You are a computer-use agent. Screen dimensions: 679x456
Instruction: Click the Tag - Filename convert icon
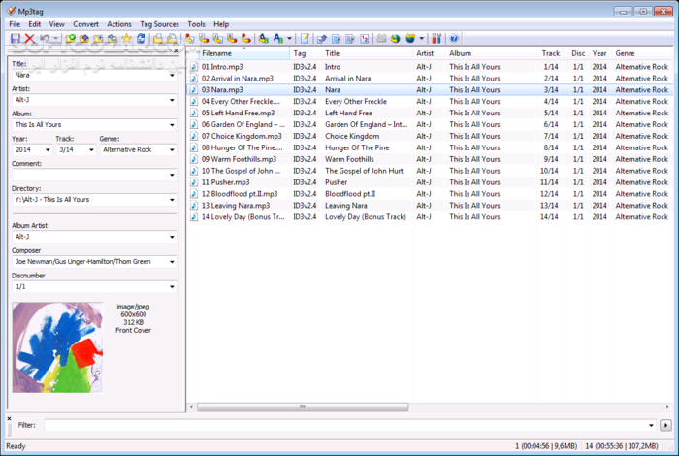[190, 39]
